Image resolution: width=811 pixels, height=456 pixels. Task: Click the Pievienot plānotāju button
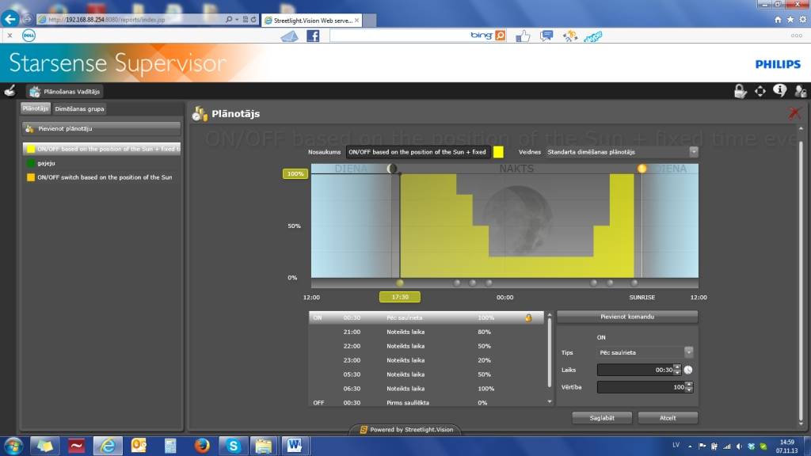101,128
